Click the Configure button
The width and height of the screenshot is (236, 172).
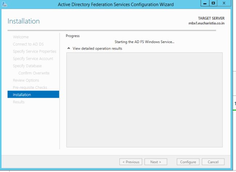[188, 162]
